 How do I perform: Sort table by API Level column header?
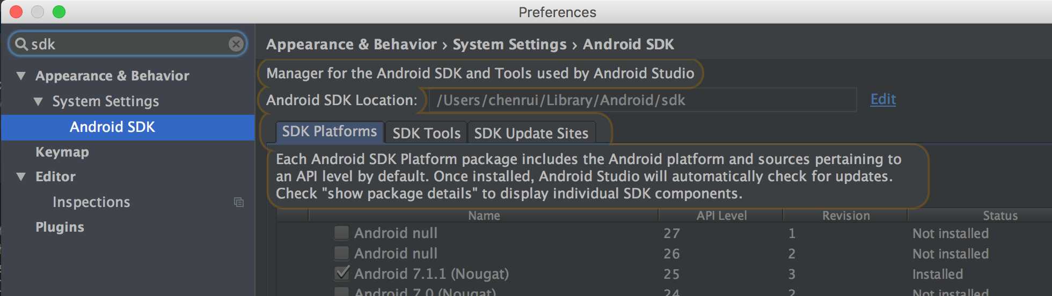click(721, 216)
